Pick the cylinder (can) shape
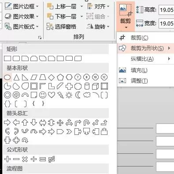Viewport: 174px width, 174px height. (87, 86)
